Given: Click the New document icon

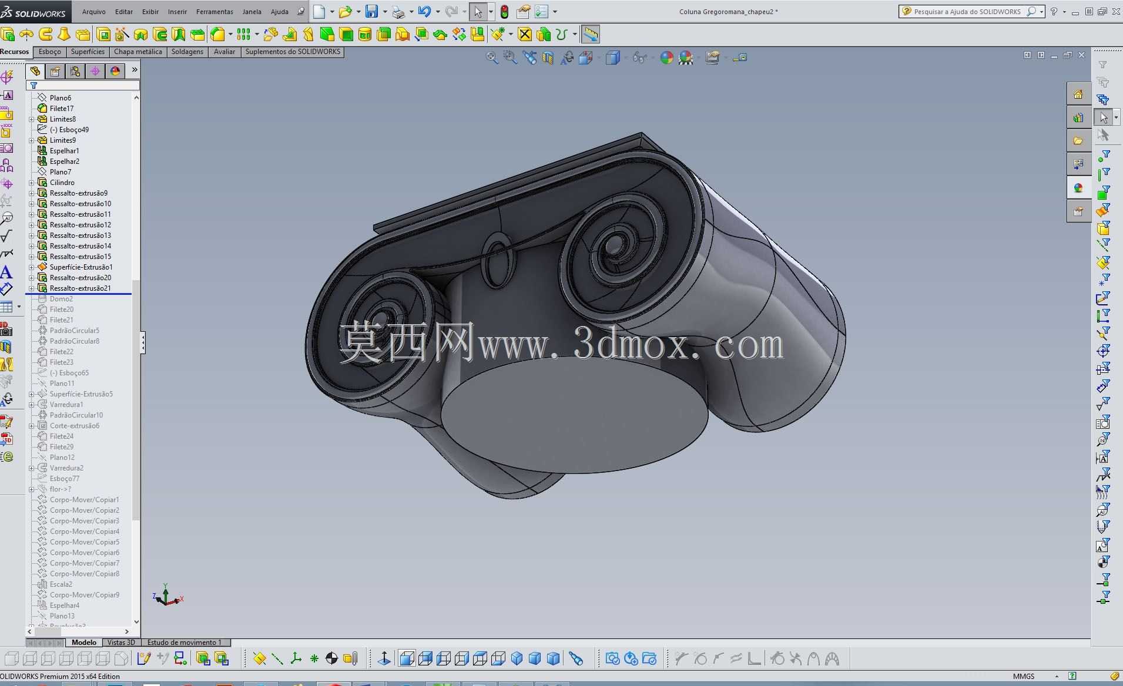Looking at the screenshot, I should click(x=319, y=11).
